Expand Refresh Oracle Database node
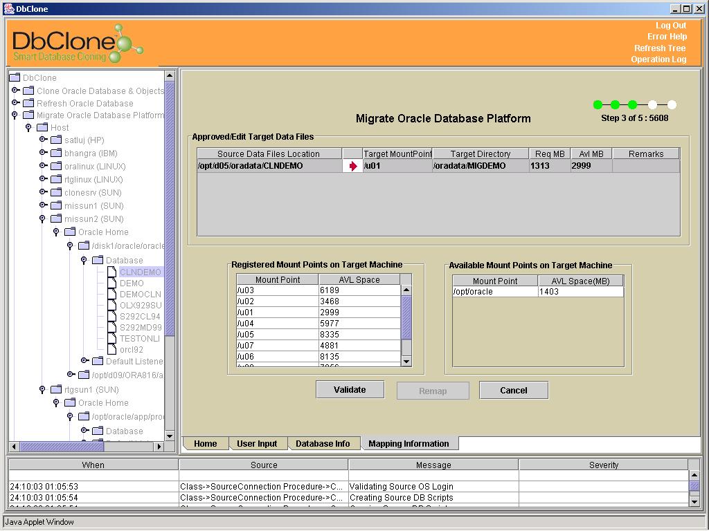Image resolution: width=709 pixels, height=531 pixels. point(15,102)
